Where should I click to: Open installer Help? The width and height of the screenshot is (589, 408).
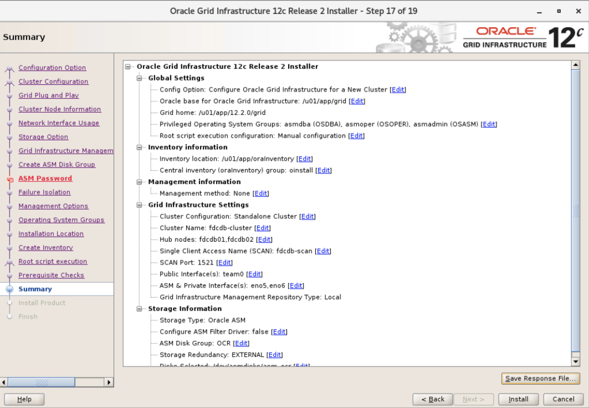[24, 399]
